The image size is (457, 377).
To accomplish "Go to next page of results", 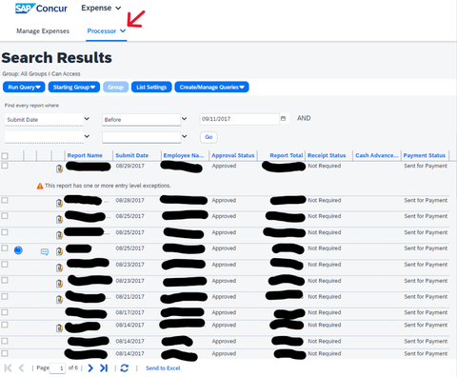I will pos(90,368).
